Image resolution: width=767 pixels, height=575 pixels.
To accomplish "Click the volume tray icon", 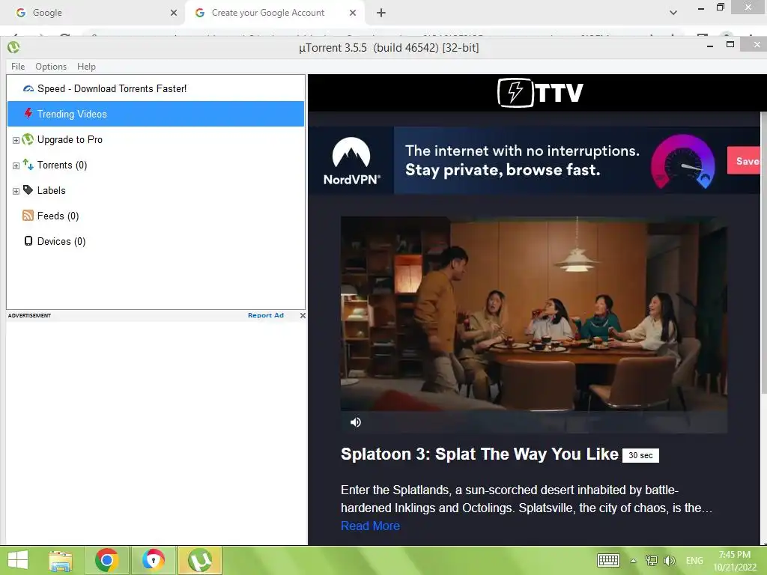I will coord(669,561).
